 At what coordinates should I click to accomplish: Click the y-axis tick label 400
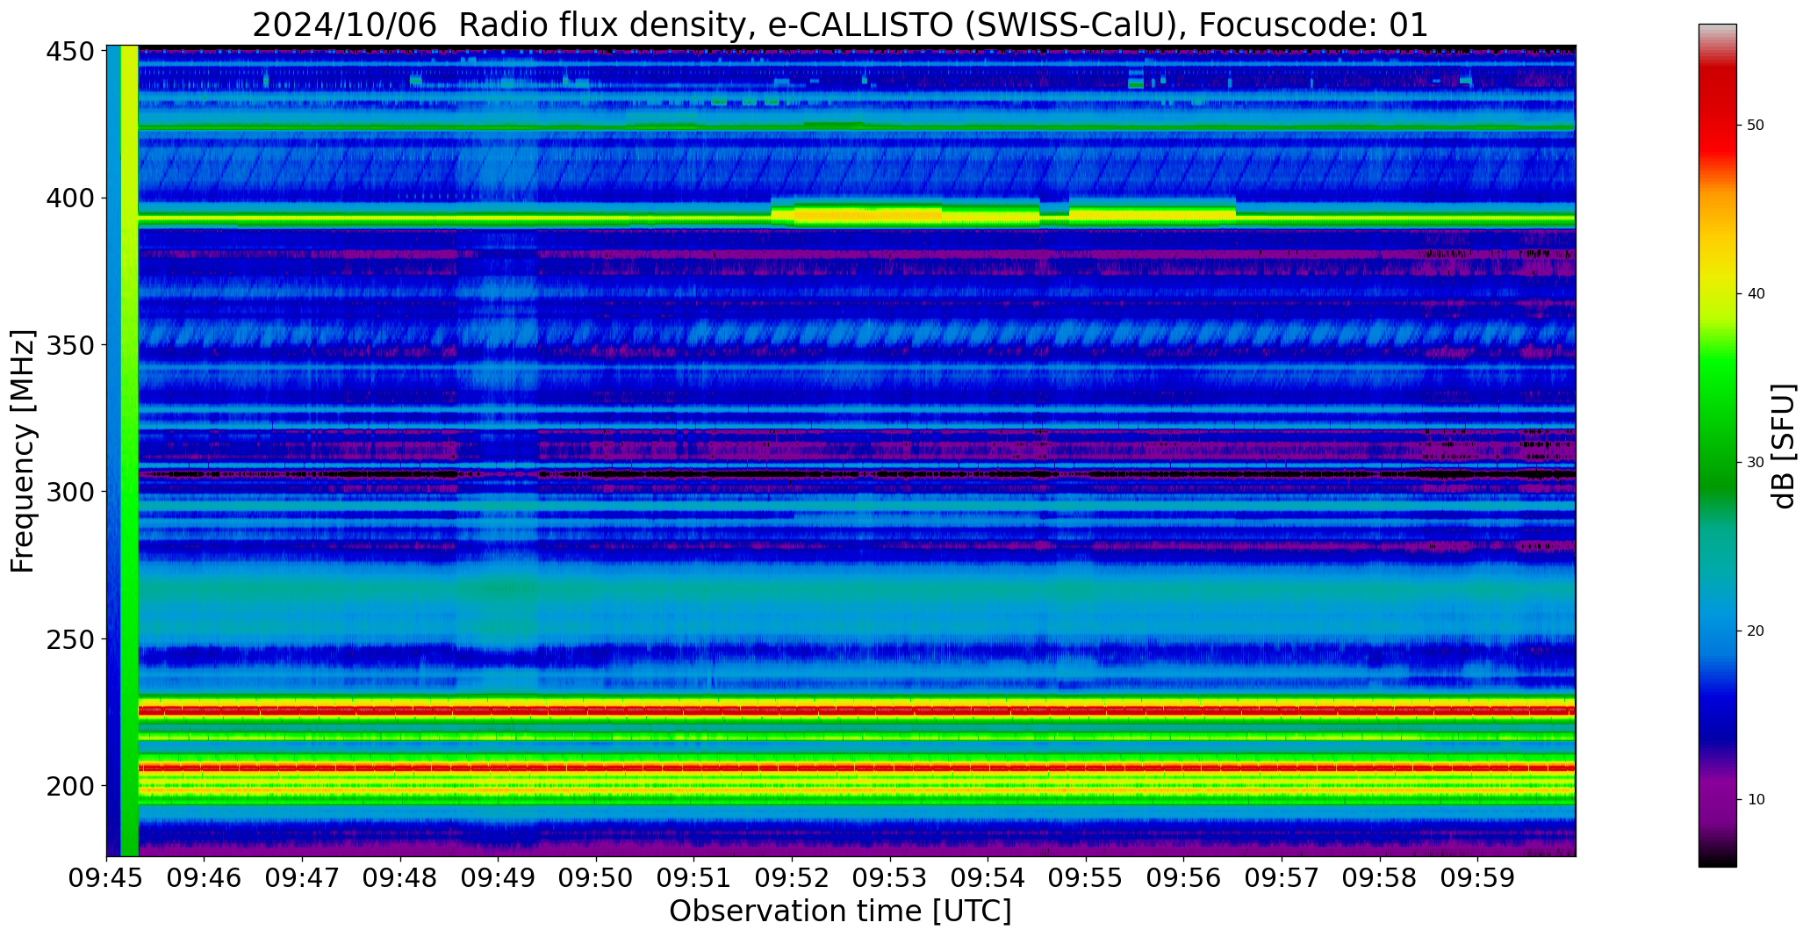pos(70,198)
